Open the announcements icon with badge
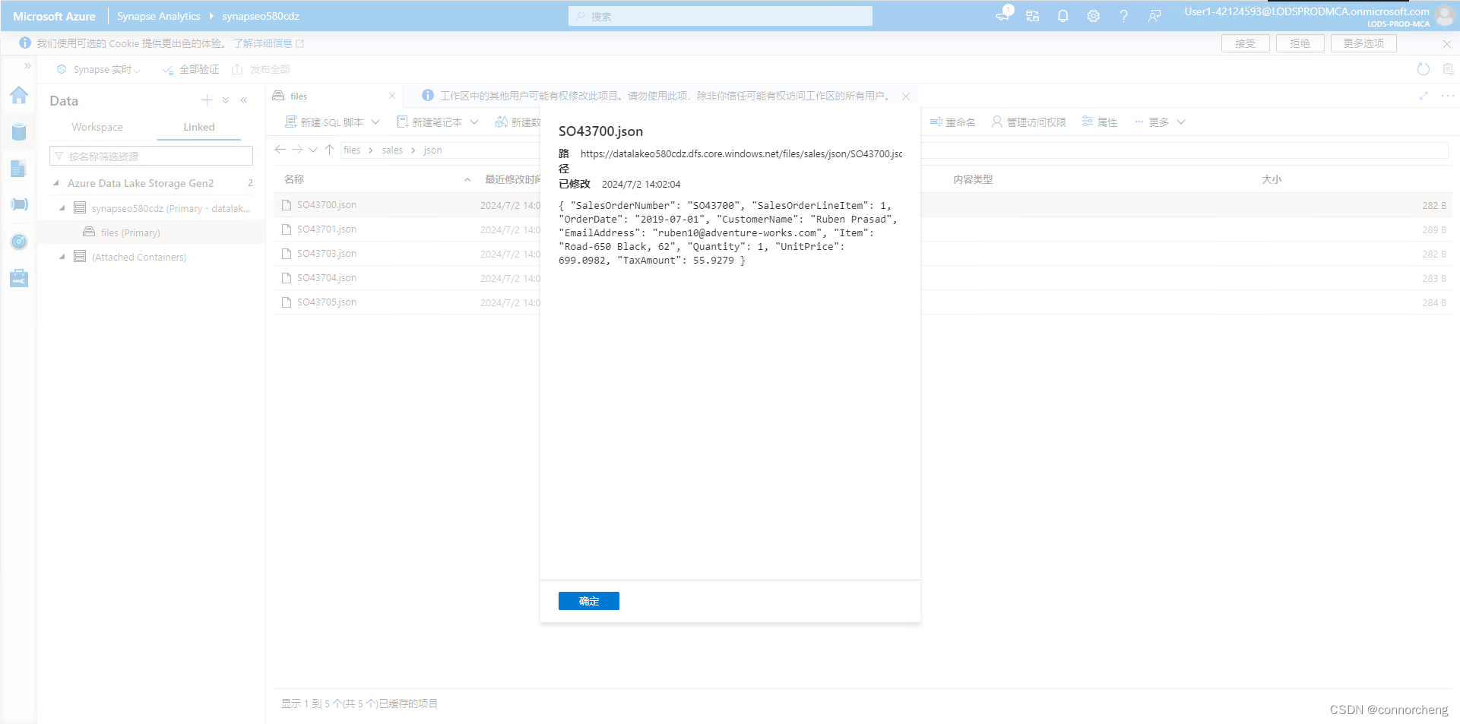 [x=1003, y=14]
